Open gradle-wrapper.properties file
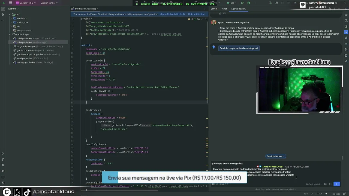This screenshot has width=349, height=196. (x=37, y=54)
